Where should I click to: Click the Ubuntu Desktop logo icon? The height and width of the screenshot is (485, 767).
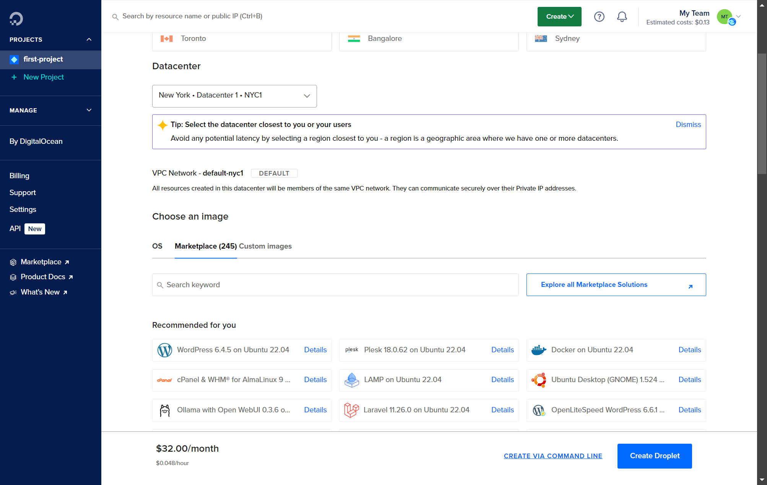click(539, 380)
